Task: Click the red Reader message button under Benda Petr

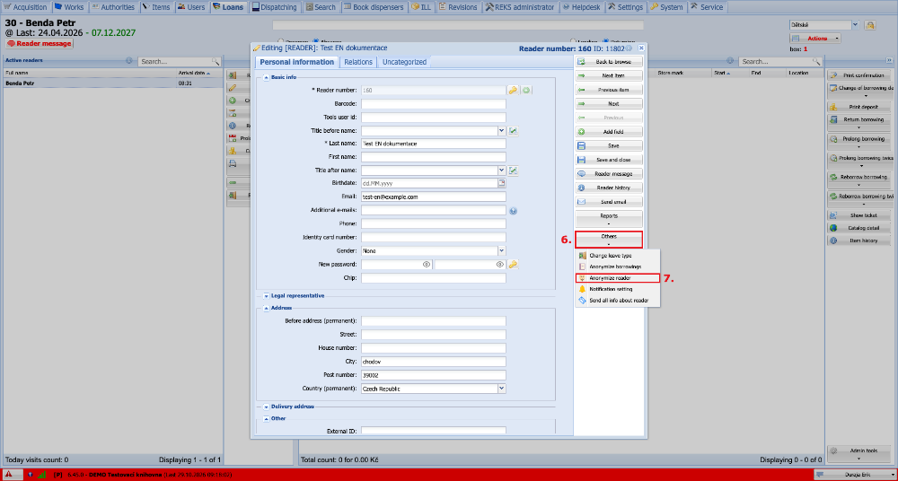Action: click(40, 43)
